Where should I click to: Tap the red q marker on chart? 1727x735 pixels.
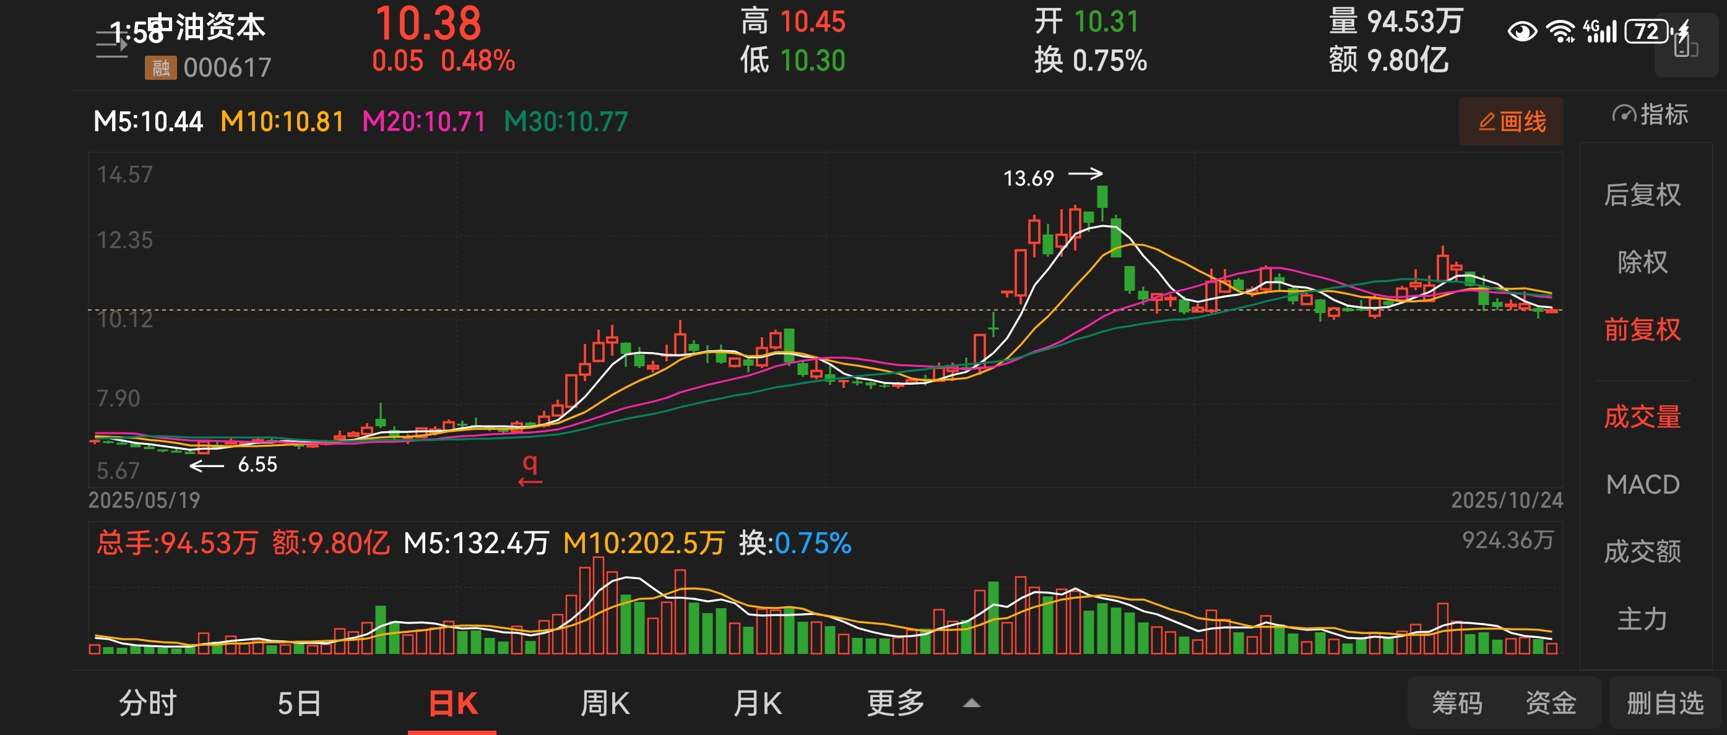click(530, 469)
